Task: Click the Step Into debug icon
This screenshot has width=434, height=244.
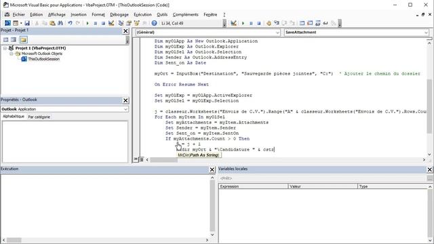Action: coord(276,23)
